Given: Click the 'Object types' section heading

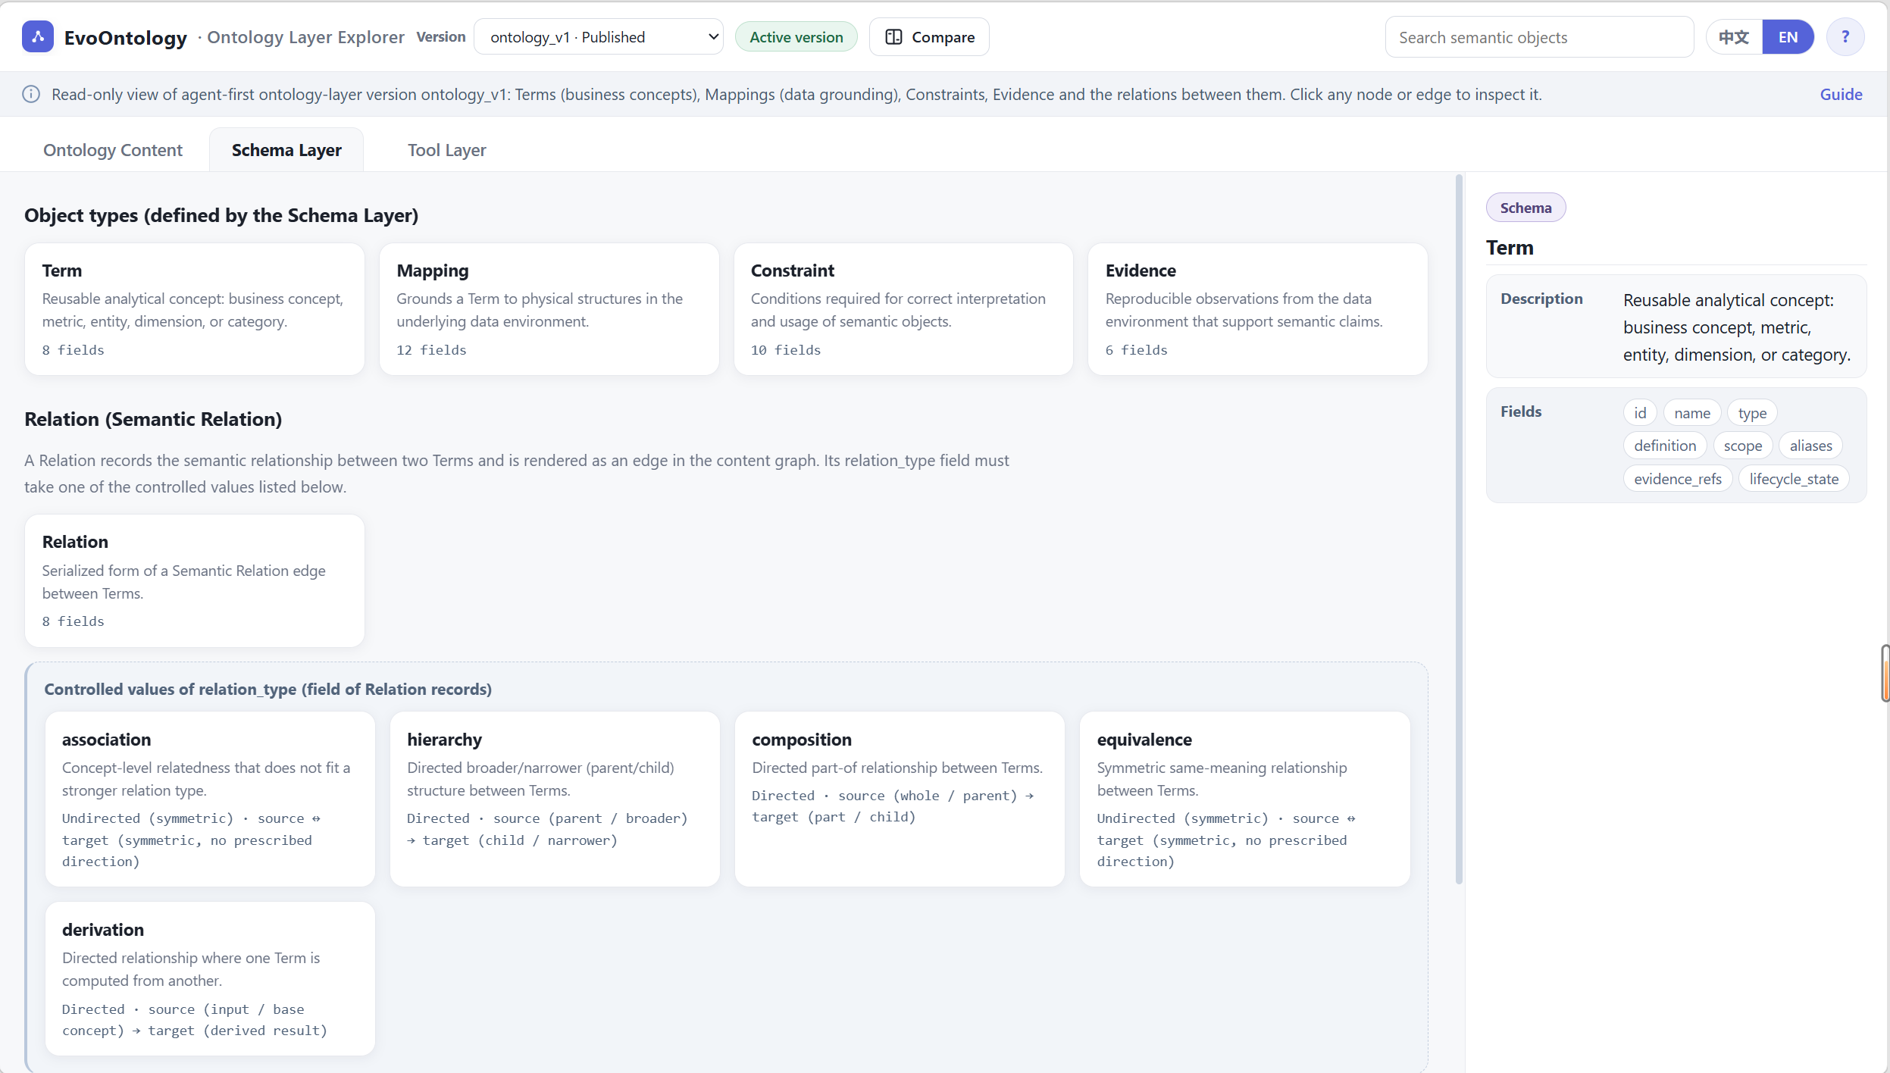Looking at the screenshot, I should [x=221, y=215].
